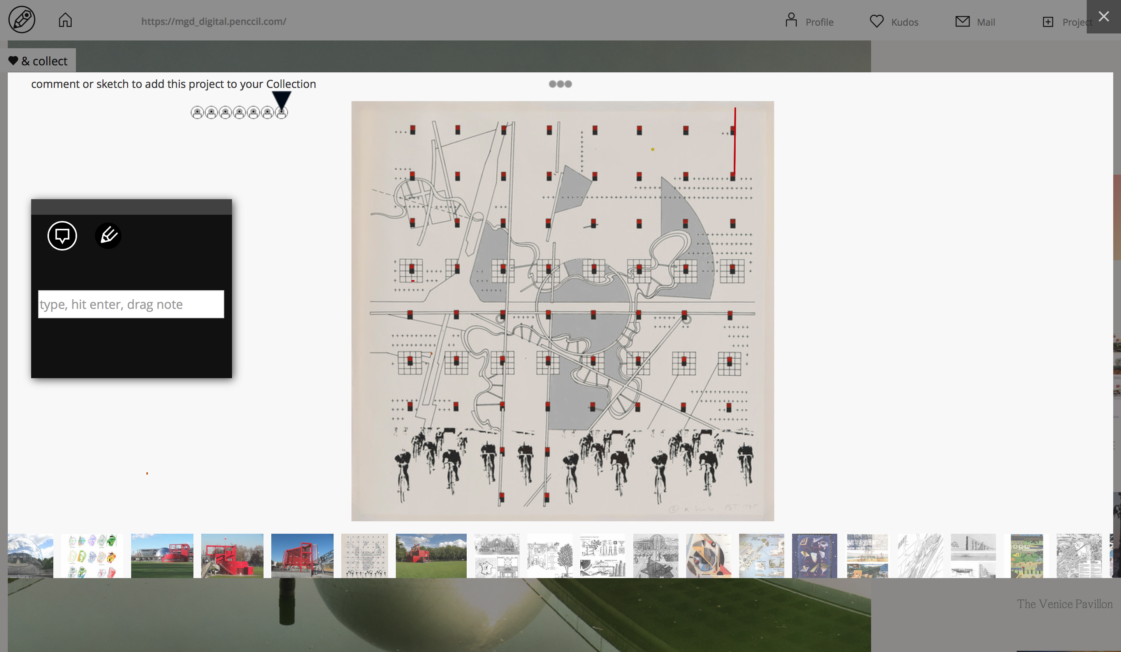Open the '& collect' tab
1121x652 pixels.
38,60
